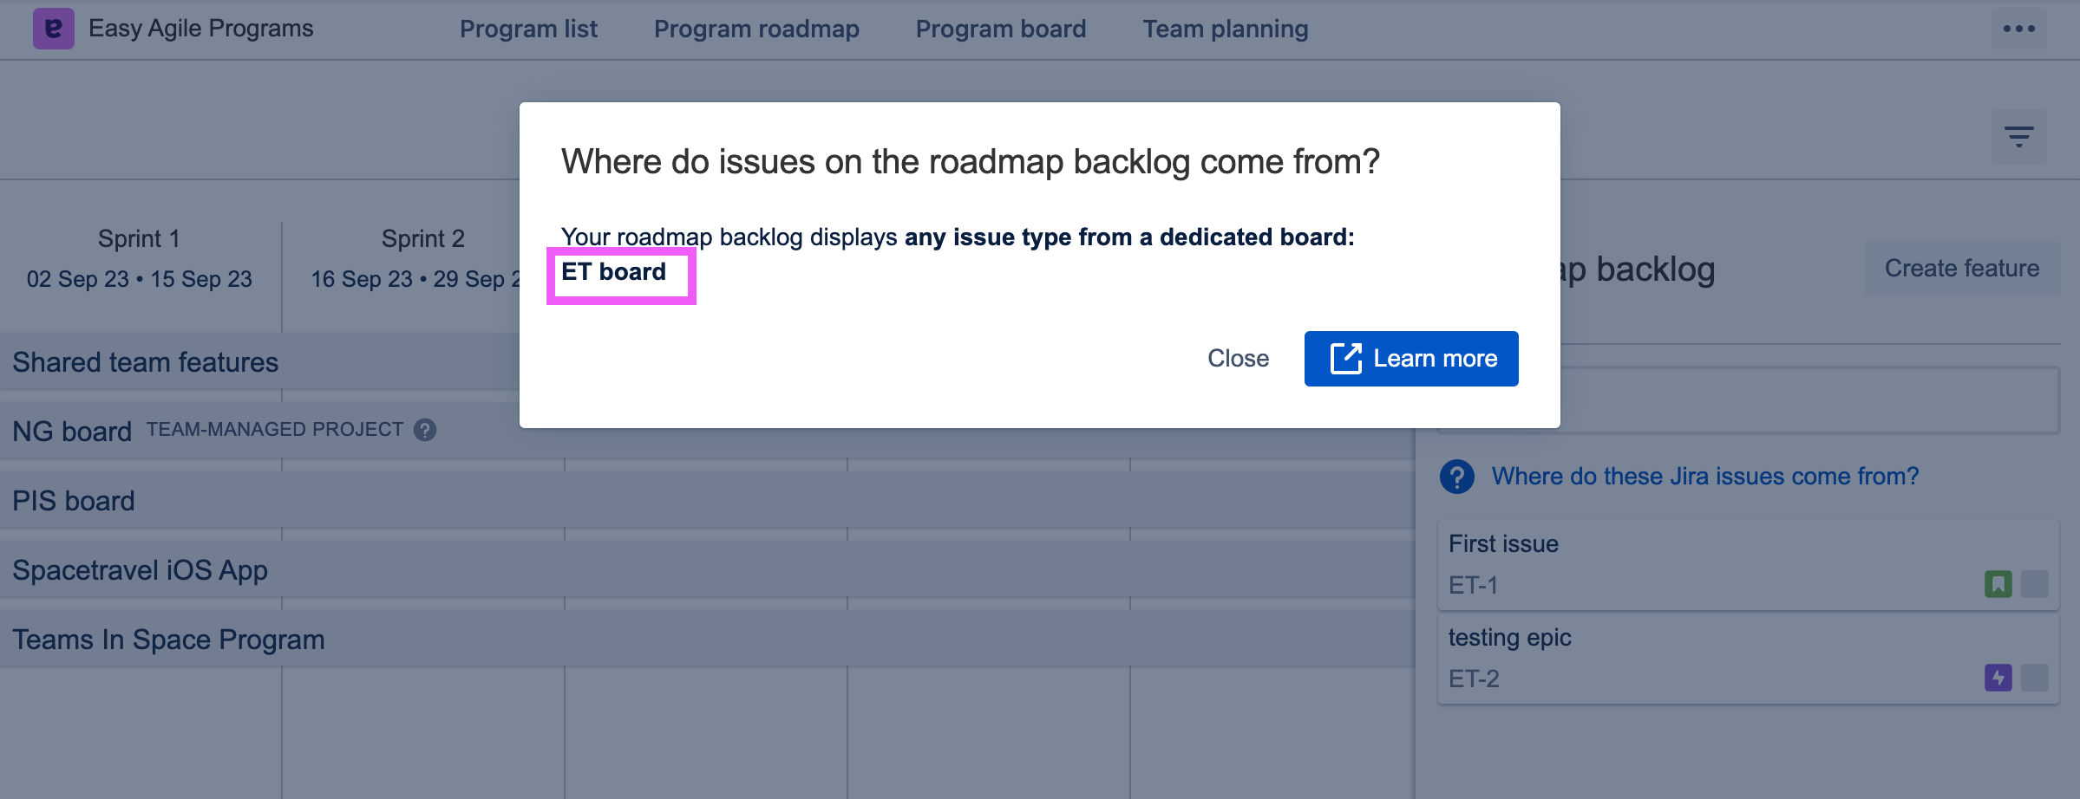2080x799 pixels.
Task: Click the Create feature button
Action: pyautogui.click(x=1960, y=268)
